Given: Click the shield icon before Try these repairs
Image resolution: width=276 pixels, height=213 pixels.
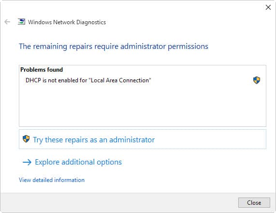Looking at the screenshot, I should (x=26, y=139).
